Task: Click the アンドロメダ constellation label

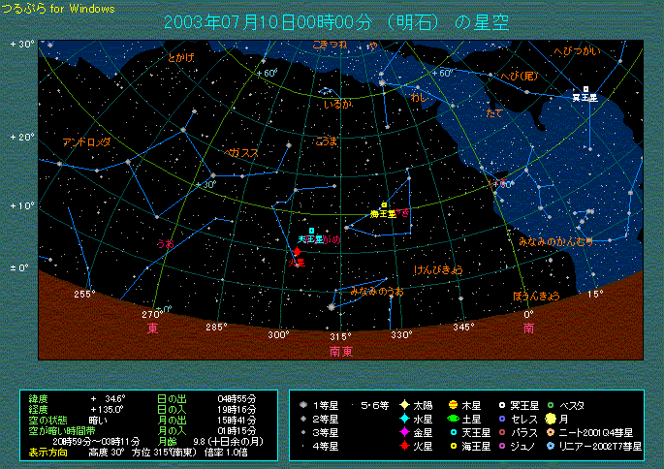Action: pyautogui.click(x=86, y=142)
